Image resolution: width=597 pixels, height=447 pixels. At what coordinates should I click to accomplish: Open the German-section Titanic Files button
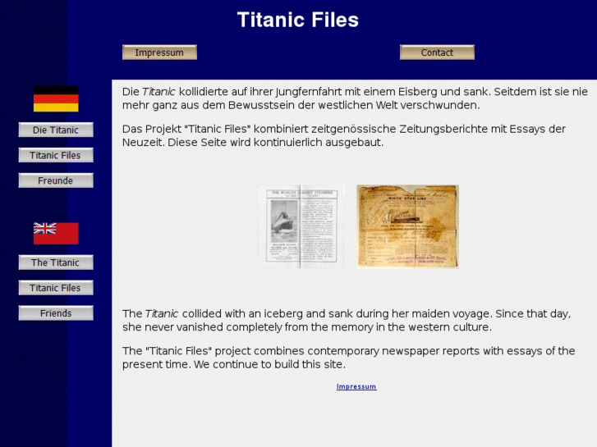click(x=56, y=155)
